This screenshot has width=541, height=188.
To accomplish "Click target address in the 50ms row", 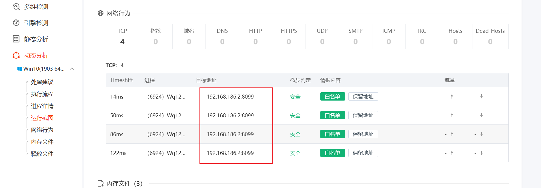I will click(230, 115).
